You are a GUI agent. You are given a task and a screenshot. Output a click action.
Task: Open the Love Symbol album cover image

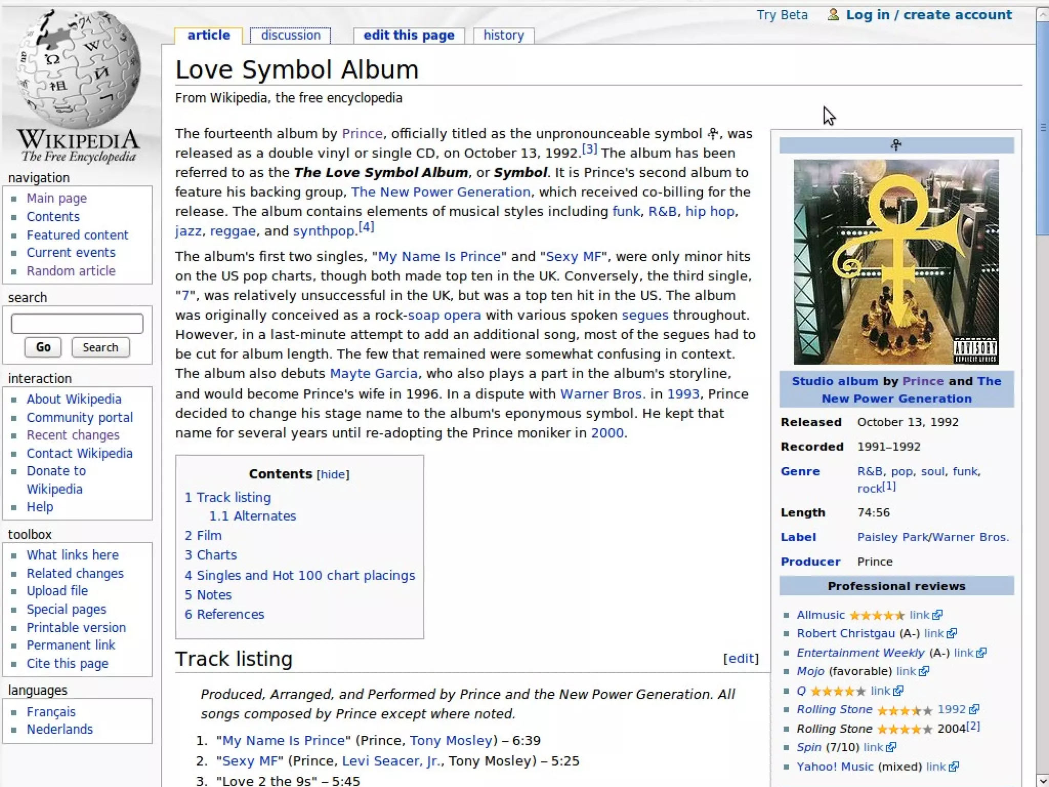pyautogui.click(x=896, y=262)
